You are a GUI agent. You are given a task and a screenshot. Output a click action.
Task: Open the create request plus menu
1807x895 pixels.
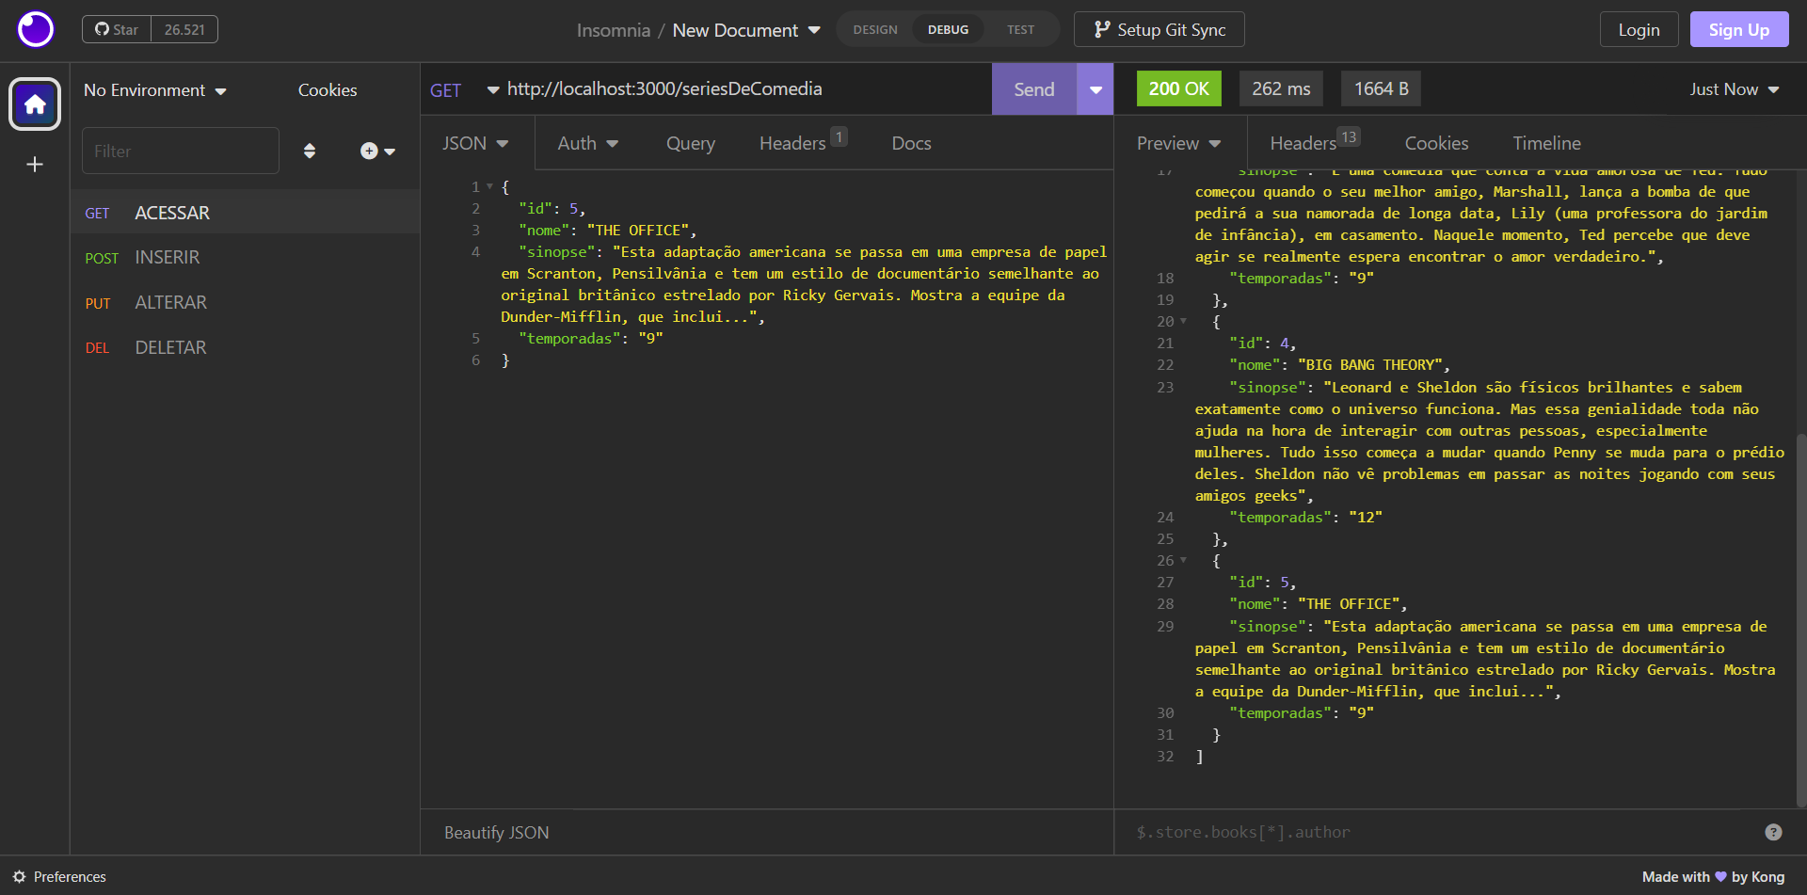click(377, 151)
